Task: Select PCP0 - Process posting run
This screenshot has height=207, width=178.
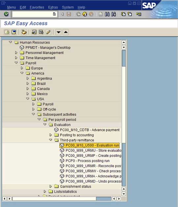Action: coord(85,161)
